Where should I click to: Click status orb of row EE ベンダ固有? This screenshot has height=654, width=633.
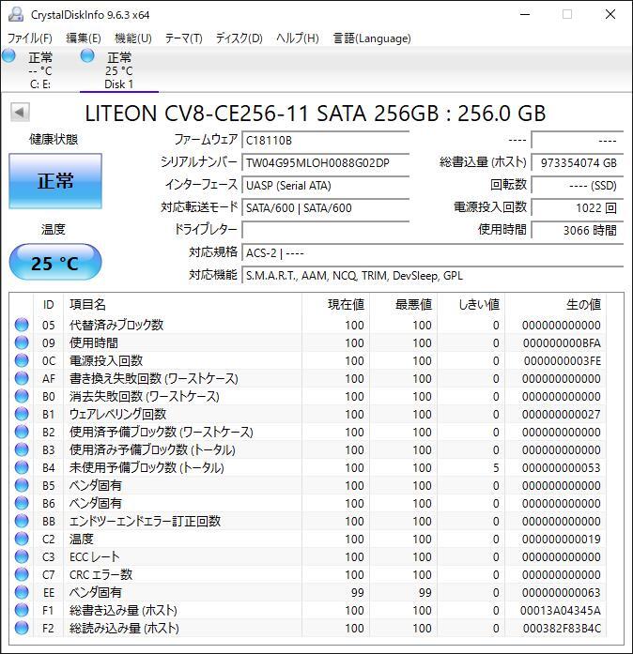22,592
